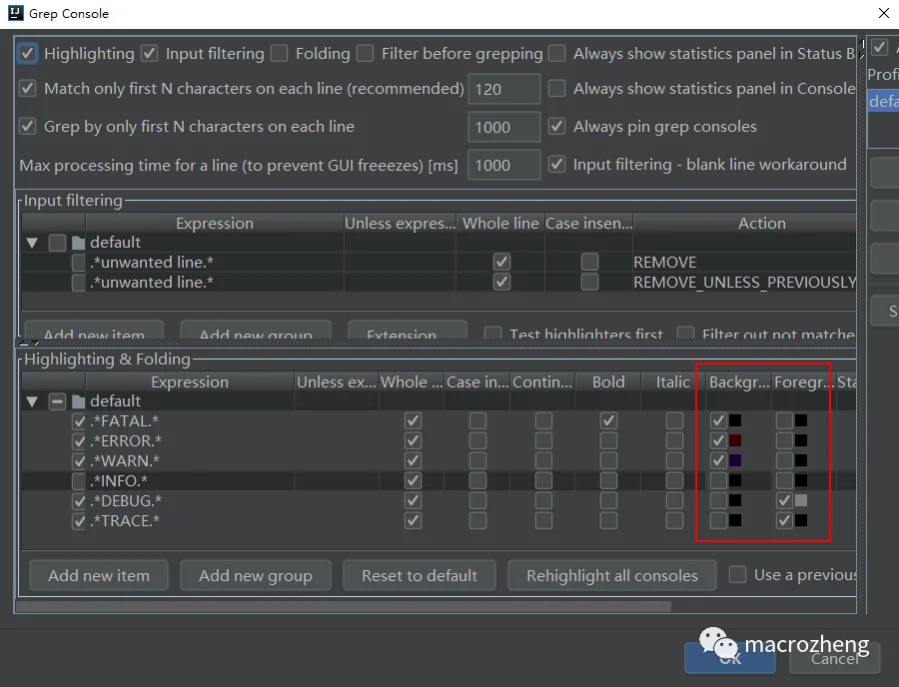Click Add new group in Highlighting section

click(x=255, y=575)
